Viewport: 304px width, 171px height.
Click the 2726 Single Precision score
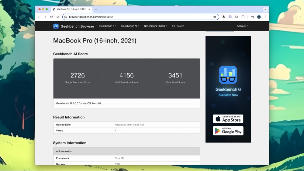(78, 75)
